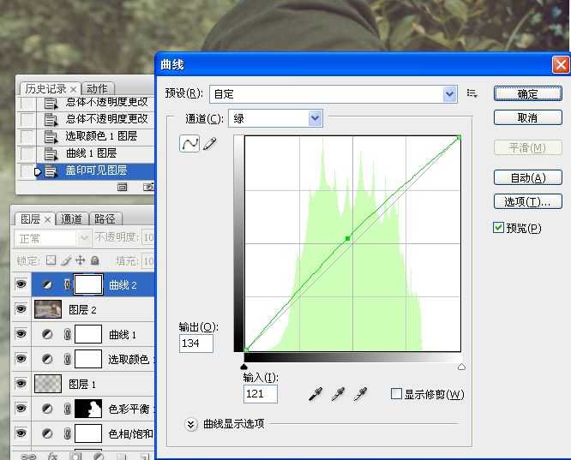Select the curve point editing tool
The image size is (571, 460).
tap(189, 143)
